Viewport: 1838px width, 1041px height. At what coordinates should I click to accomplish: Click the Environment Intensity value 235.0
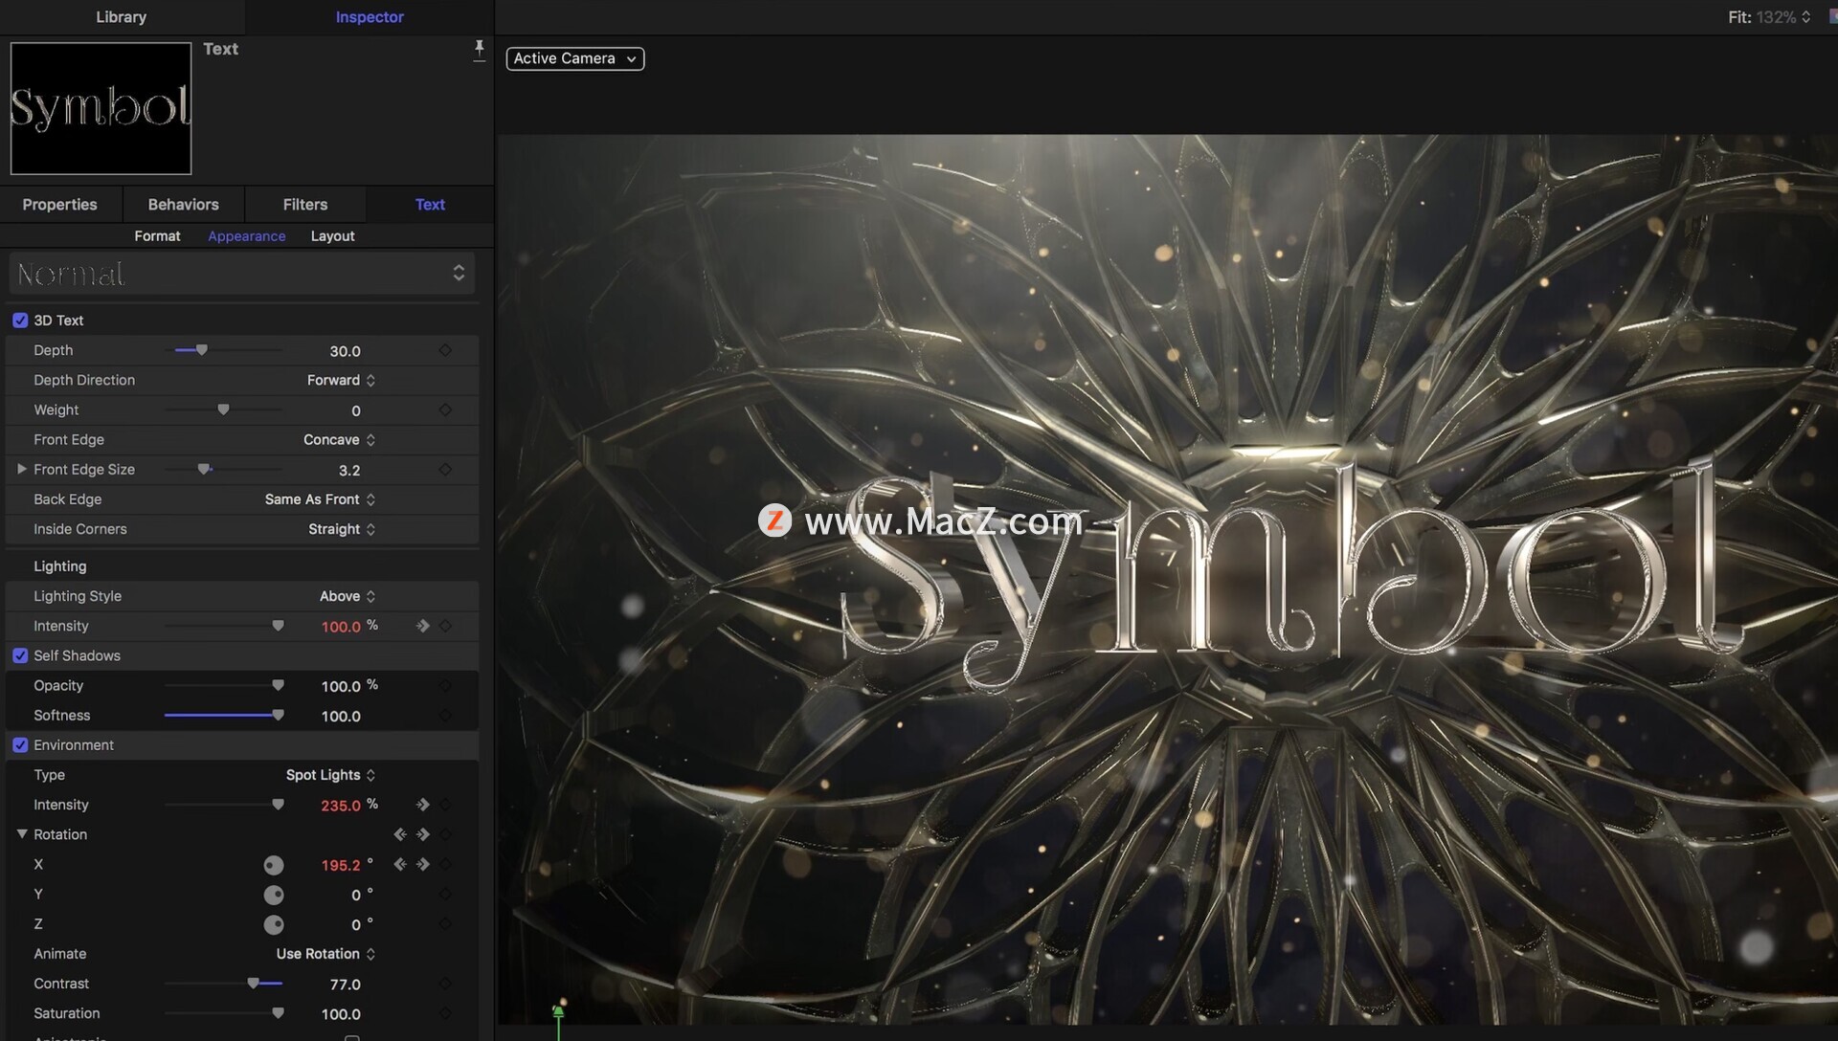[x=341, y=806]
